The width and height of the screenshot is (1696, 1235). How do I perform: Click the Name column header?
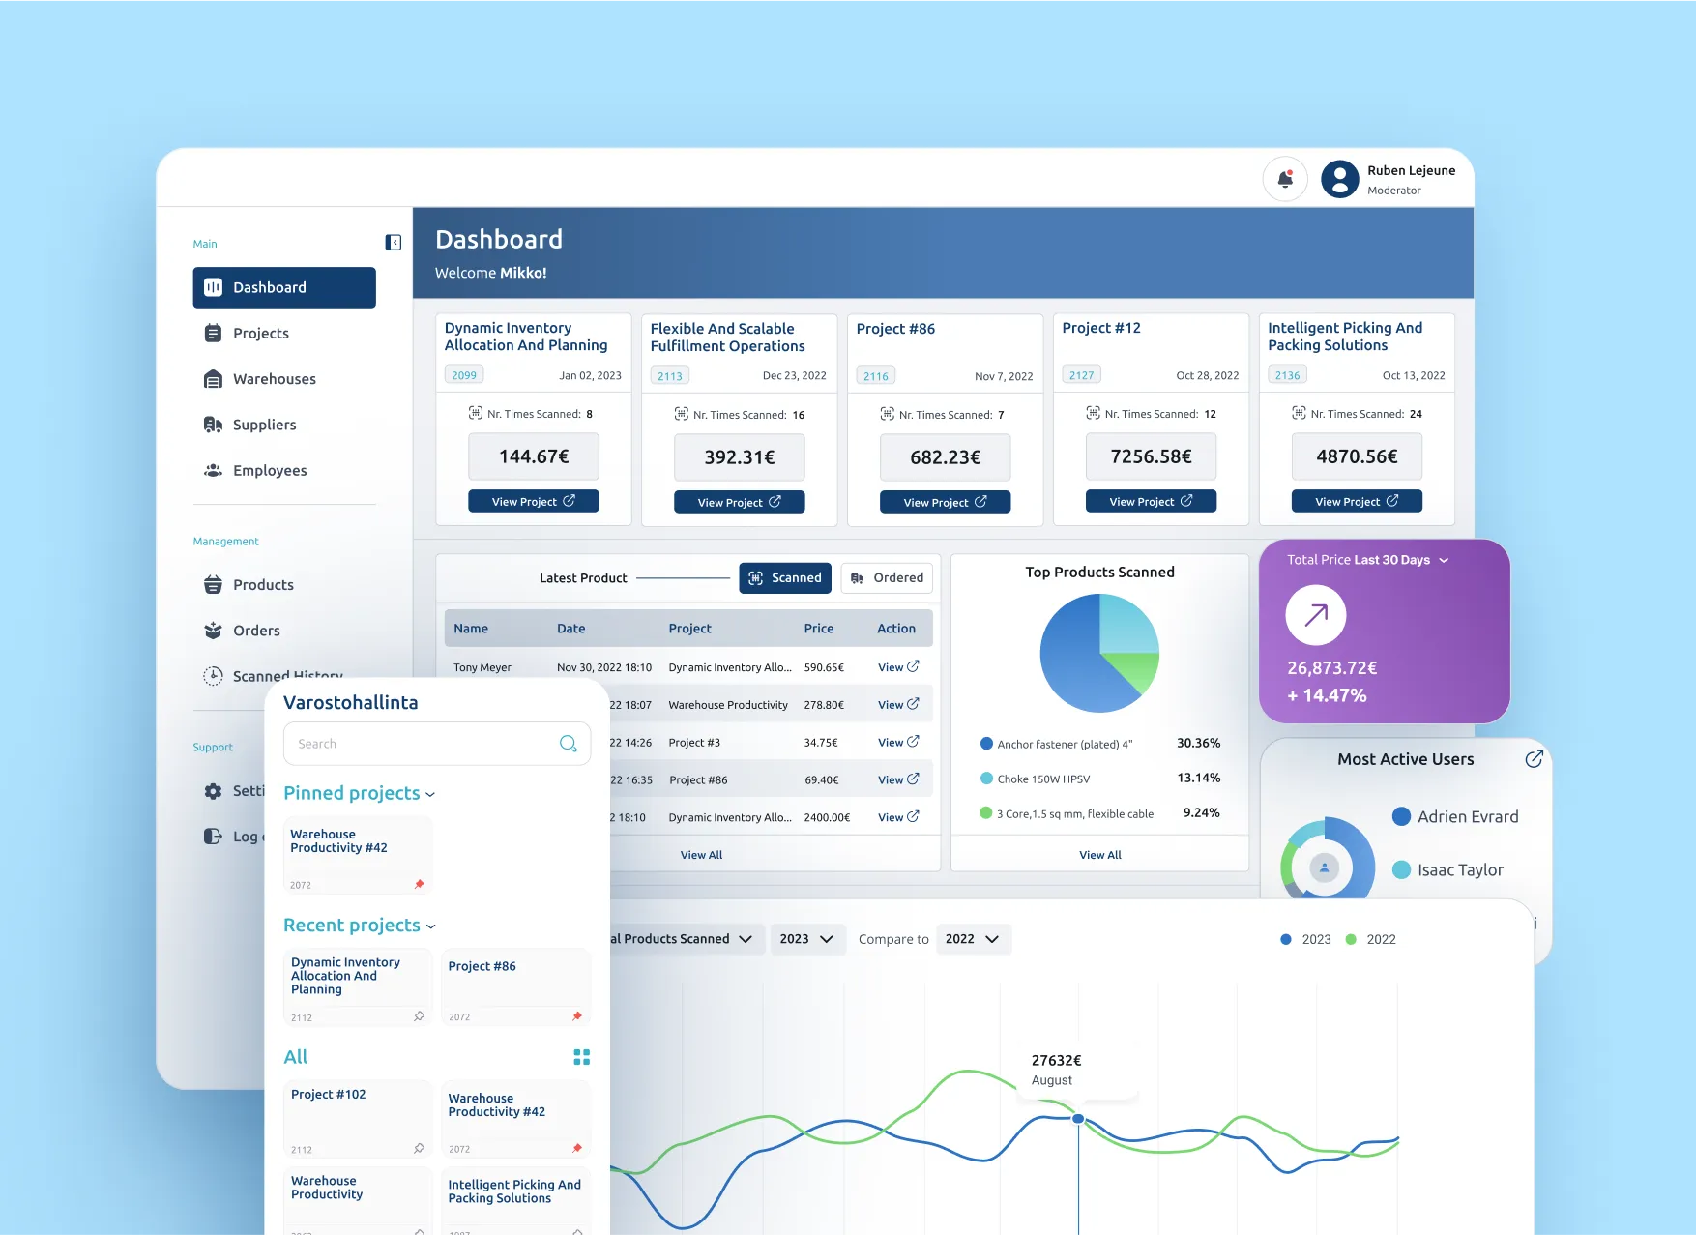471,629
